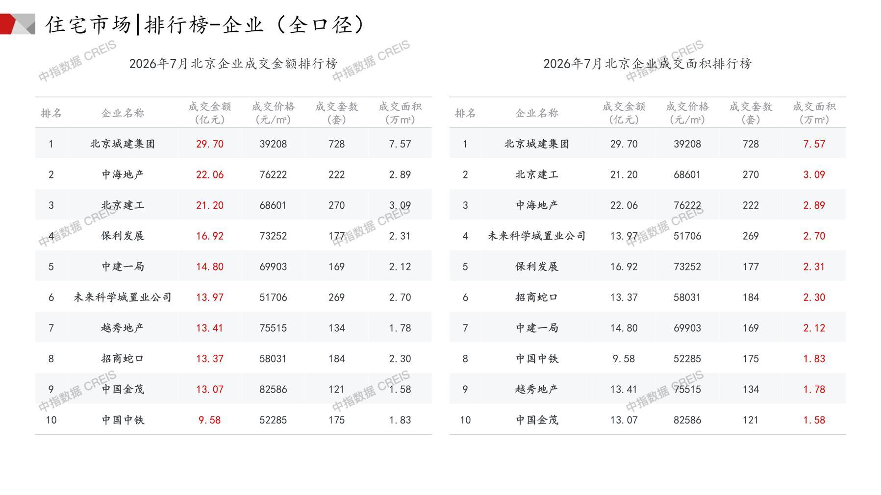Select 北京城建集团 in the 成交面积排行榜 table

coord(537,144)
